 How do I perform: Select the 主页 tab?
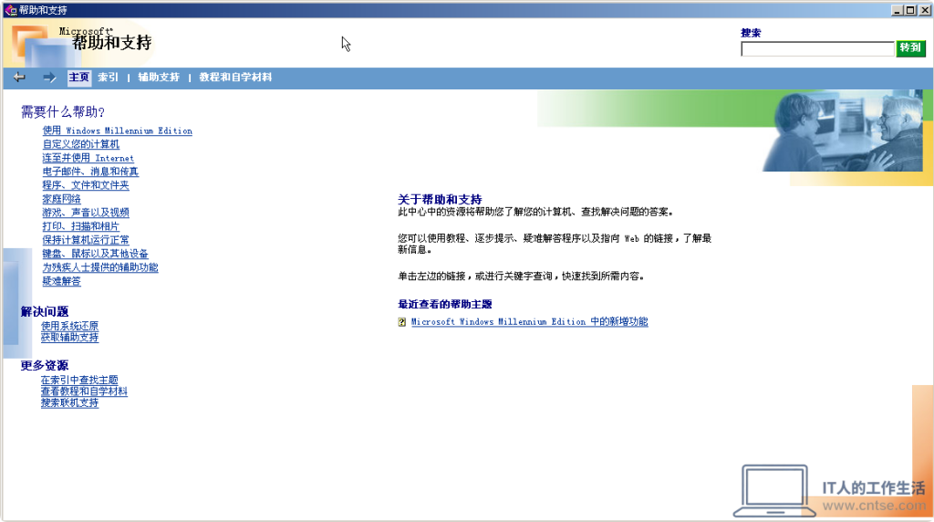coord(78,78)
